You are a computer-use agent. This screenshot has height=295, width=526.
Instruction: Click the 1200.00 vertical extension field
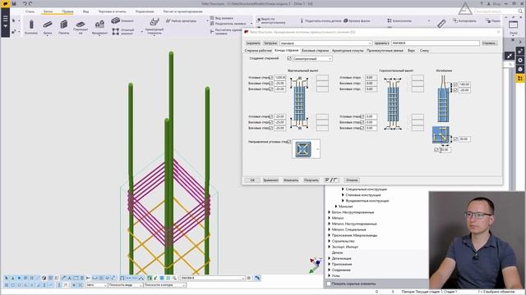pos(279,78)
